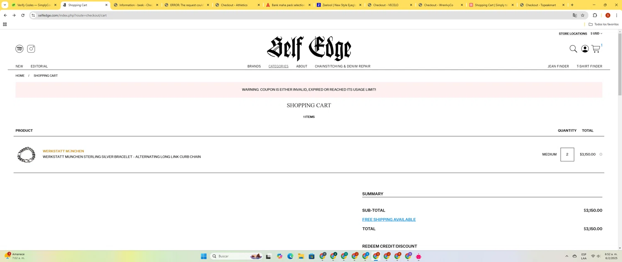This screenshot has height=262, width=622.
Task: Open the Amanece weather widget
Action: click(x=15, y=256)
